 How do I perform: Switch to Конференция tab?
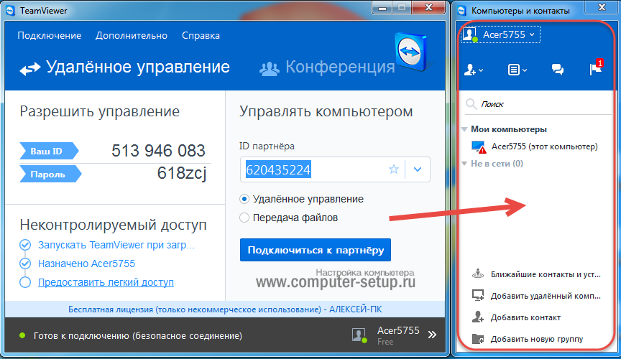click(327, 67)
